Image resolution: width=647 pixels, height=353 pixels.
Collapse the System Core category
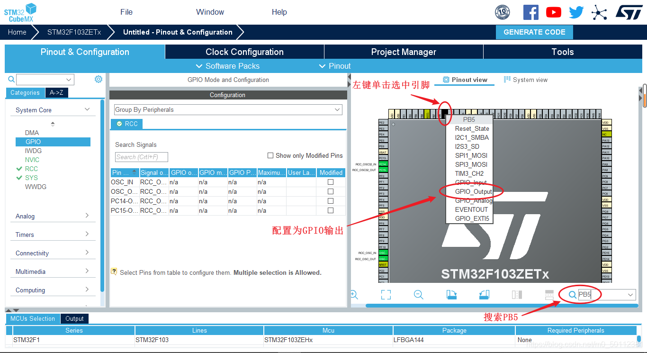[87, 109]
